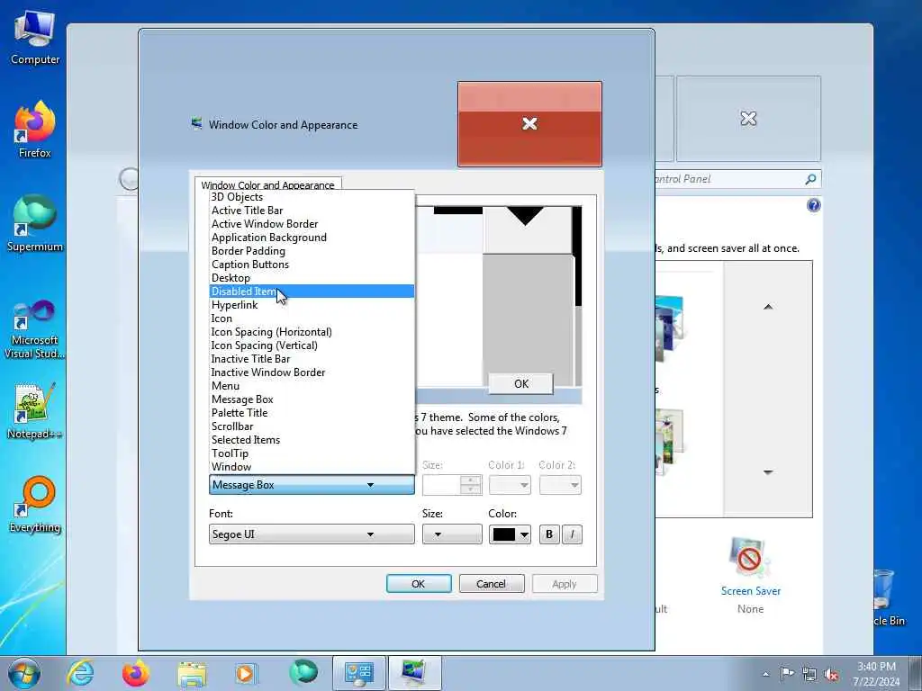Select 'Icon' list entry

(x=312, y=319)
